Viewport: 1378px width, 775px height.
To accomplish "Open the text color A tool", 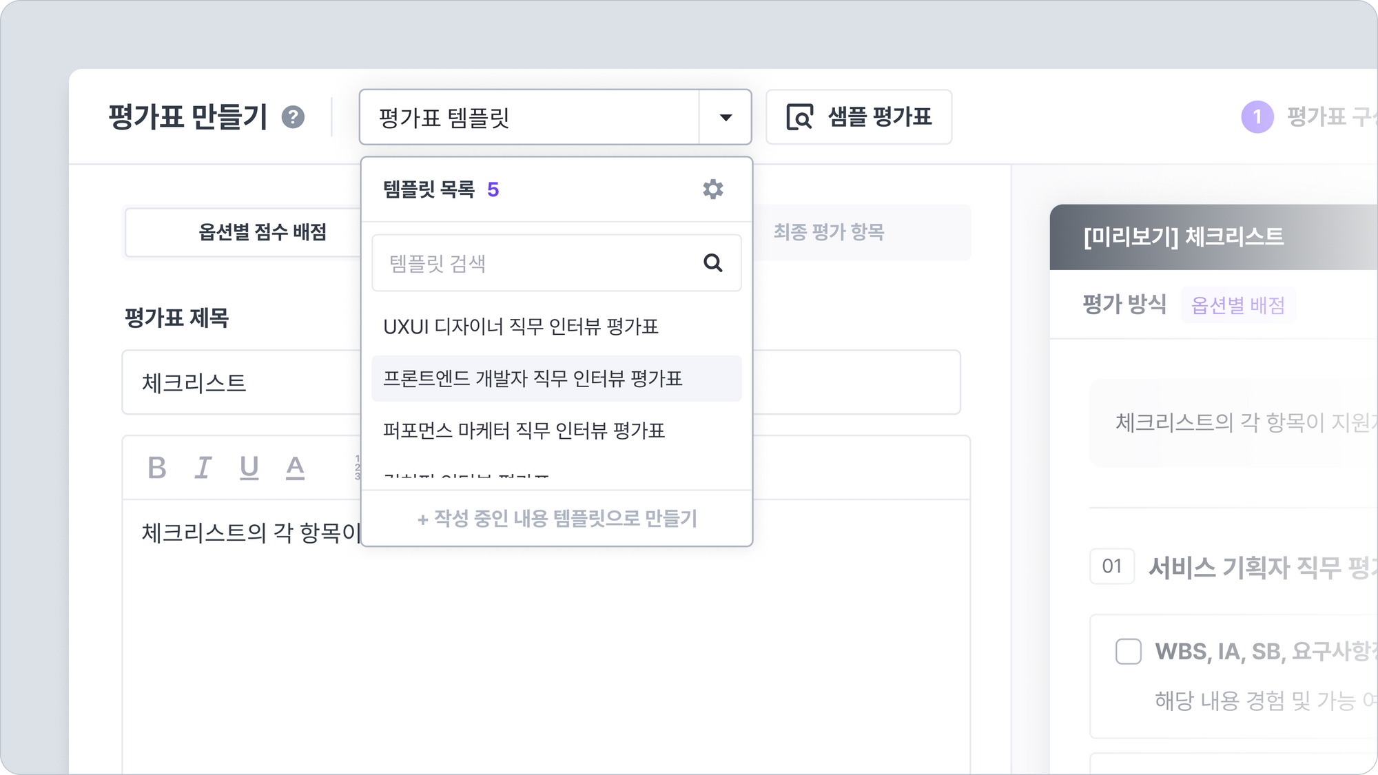I will 295,468.
